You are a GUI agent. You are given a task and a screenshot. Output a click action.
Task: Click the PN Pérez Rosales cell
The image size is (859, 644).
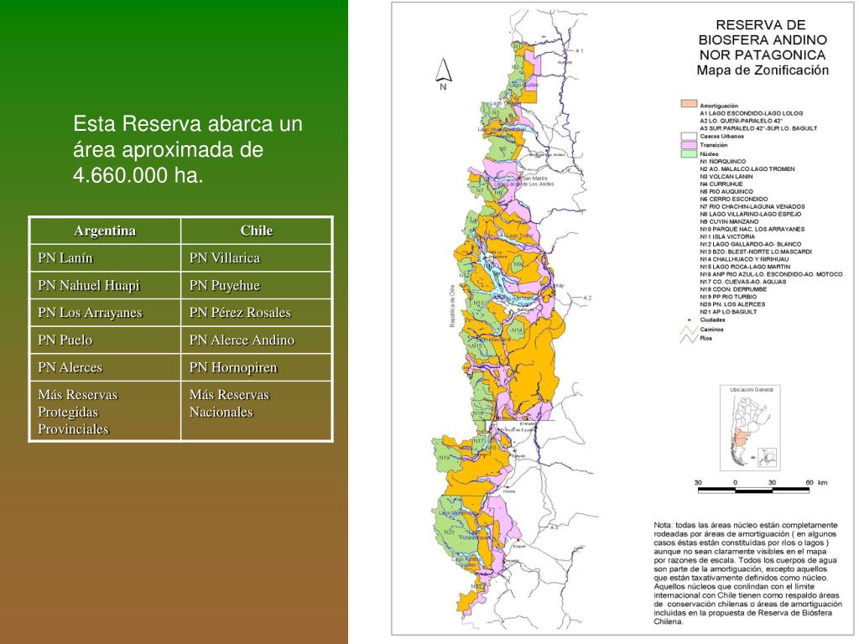click(x=257, y=313)
